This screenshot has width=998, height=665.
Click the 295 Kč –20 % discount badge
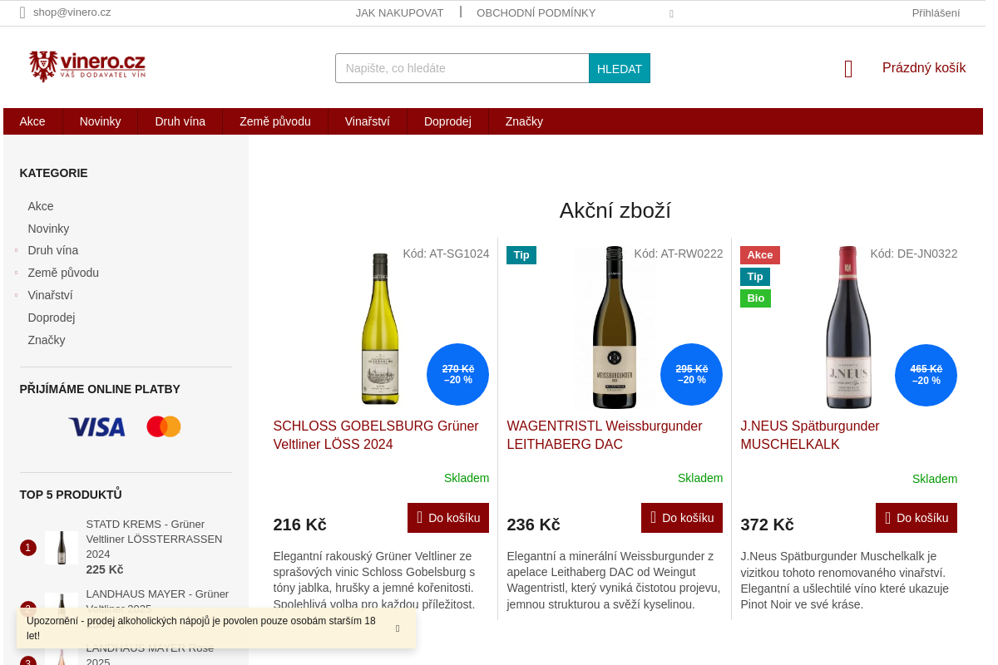click(691, 375)
